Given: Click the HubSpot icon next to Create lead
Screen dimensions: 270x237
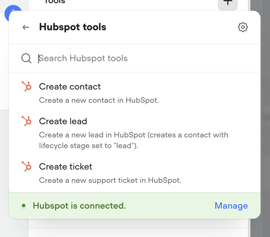Looking at the screenshot, I should click(x=27, y=121).
